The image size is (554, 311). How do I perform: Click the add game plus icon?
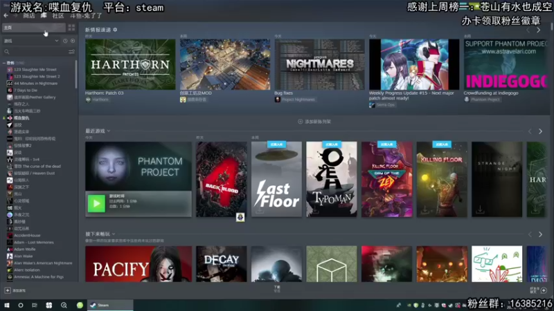(8, 290)
